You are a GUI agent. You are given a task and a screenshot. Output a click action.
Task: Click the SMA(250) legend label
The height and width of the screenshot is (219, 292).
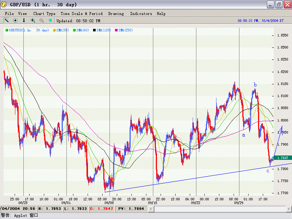(x=126, y=30)
